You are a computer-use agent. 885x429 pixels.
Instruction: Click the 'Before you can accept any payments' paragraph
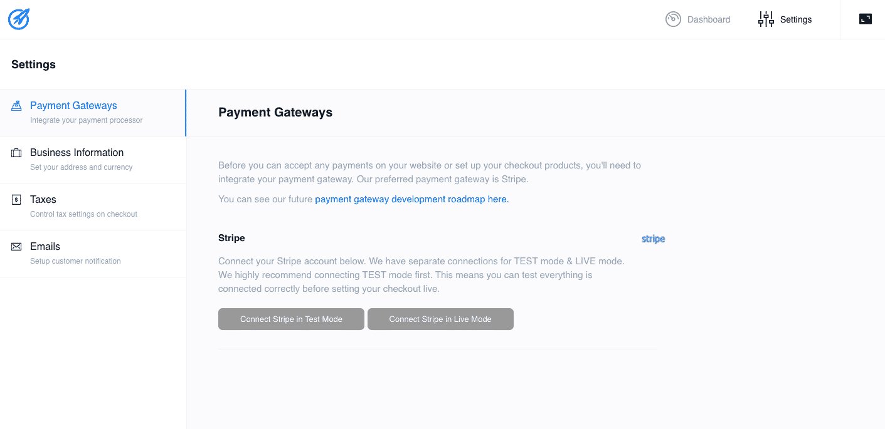click(x=430, y=172)
